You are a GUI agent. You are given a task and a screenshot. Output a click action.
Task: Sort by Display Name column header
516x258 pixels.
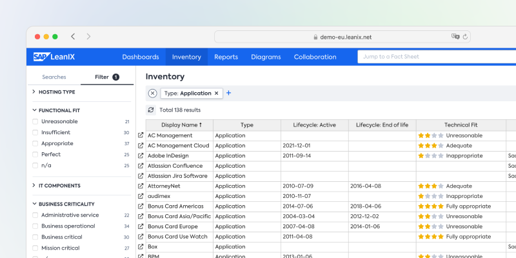click(x=180, y=125)
